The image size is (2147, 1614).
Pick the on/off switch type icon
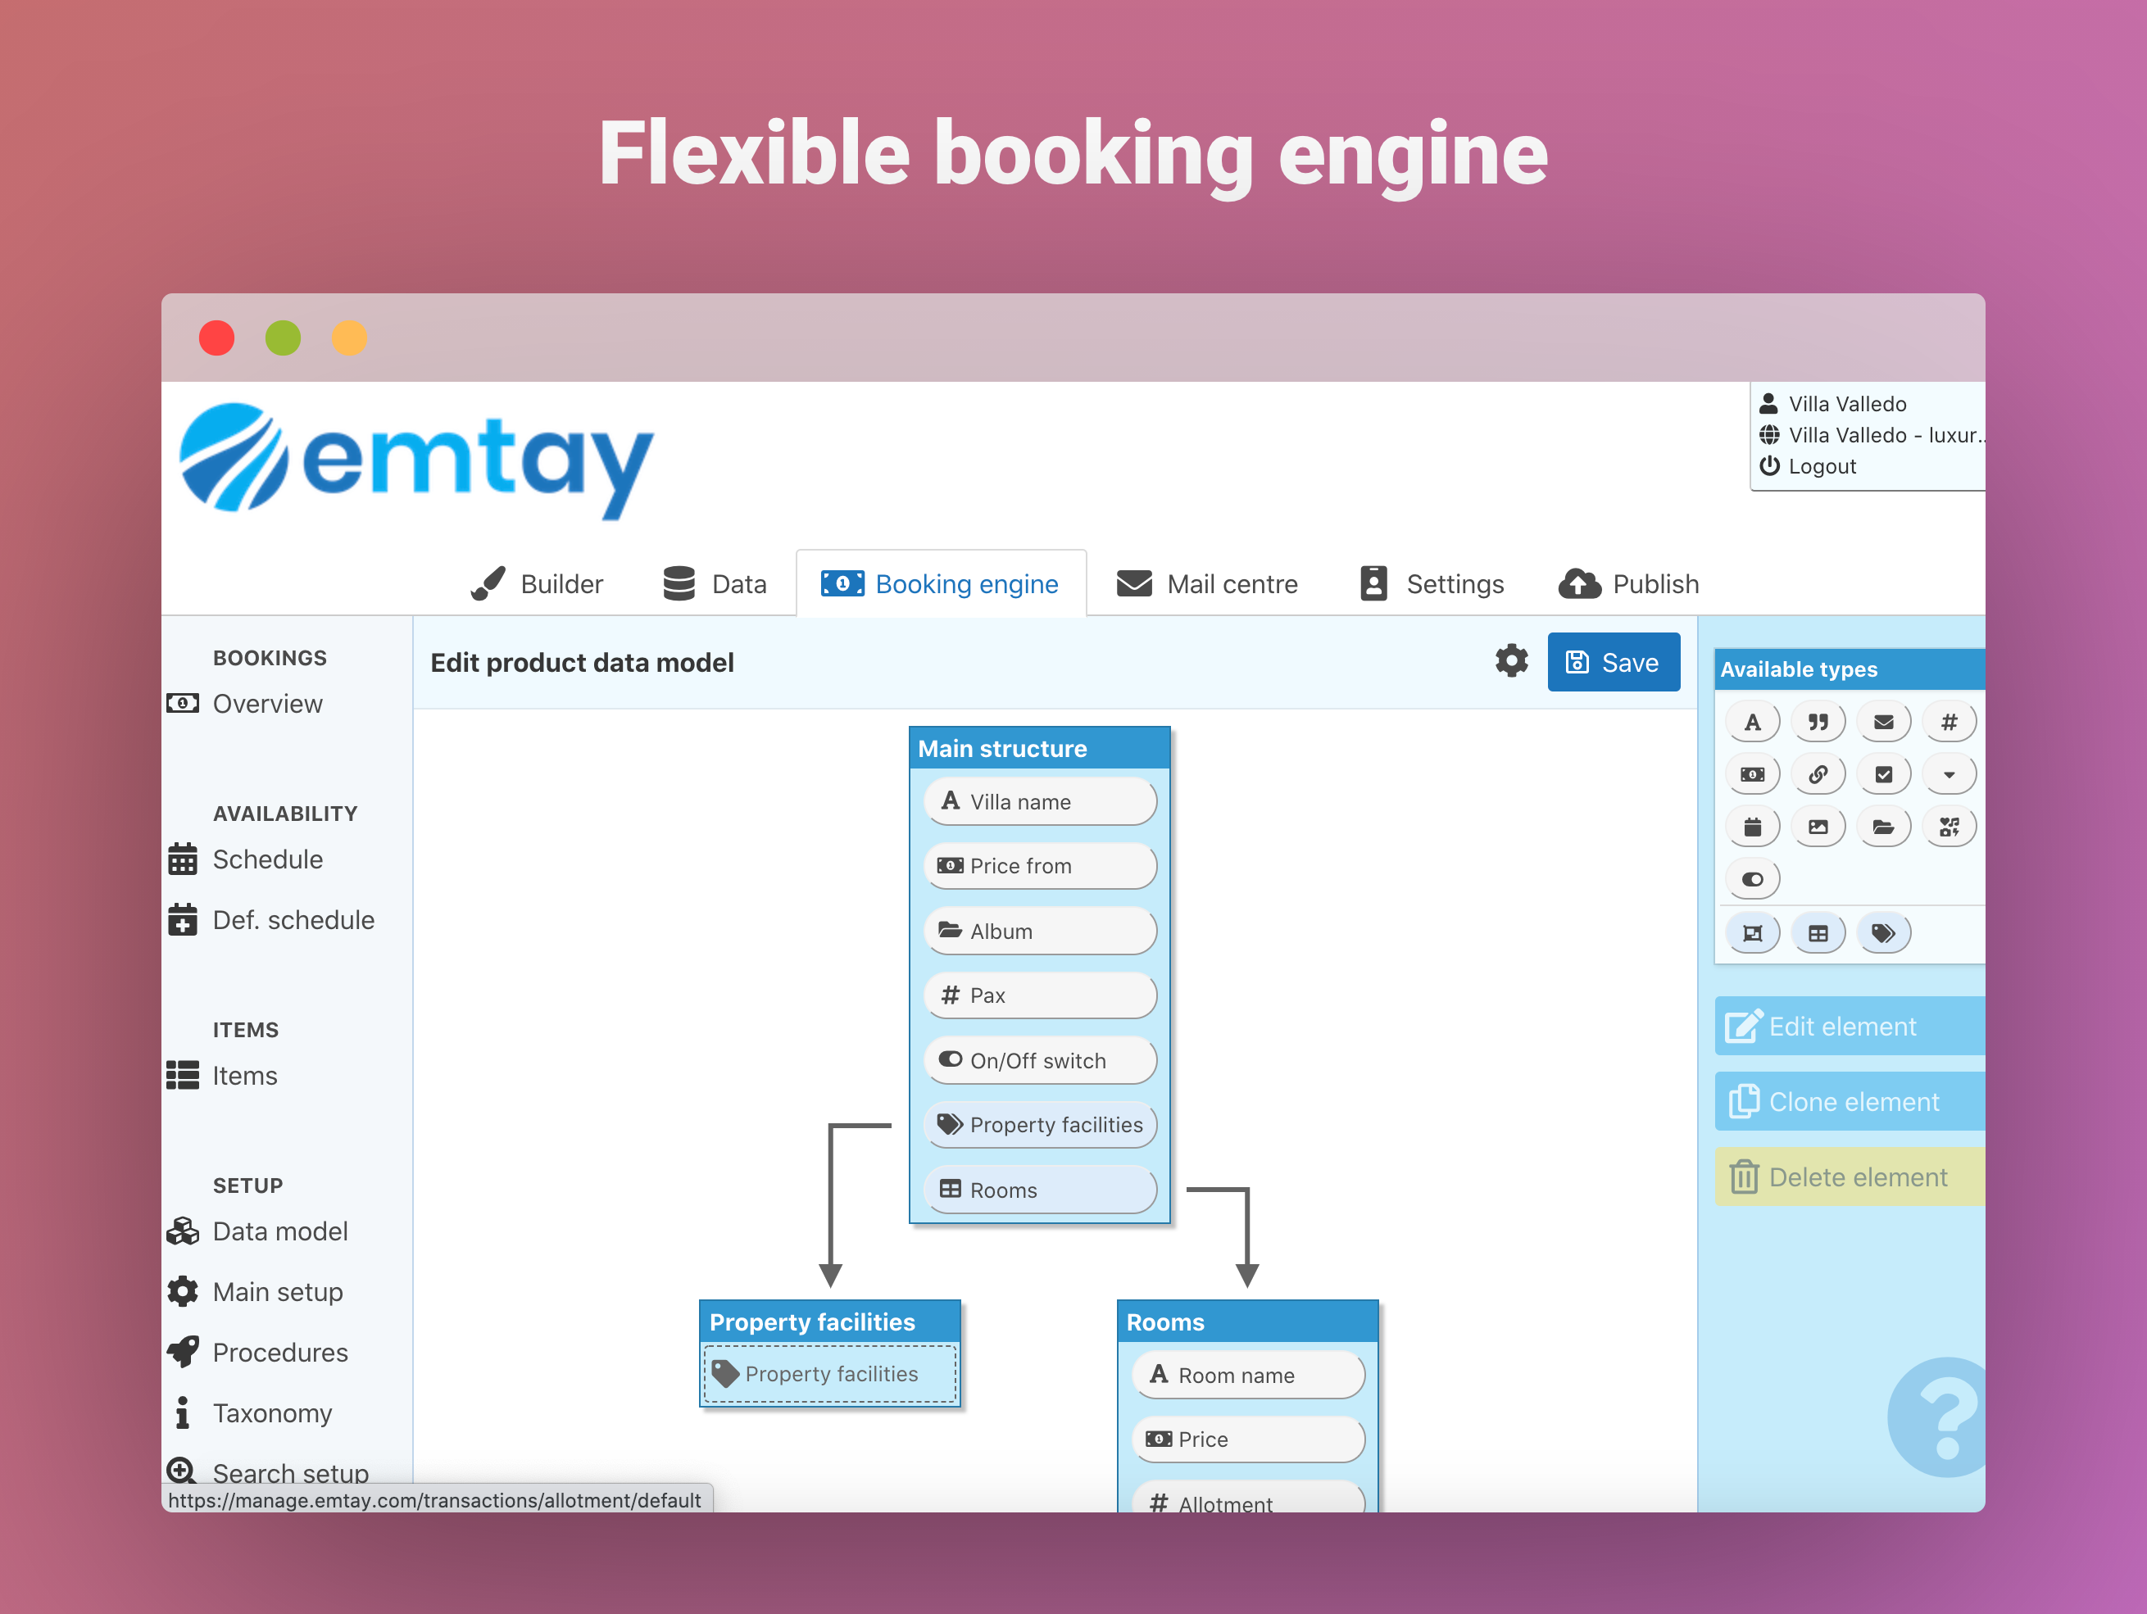[1752, 879]
